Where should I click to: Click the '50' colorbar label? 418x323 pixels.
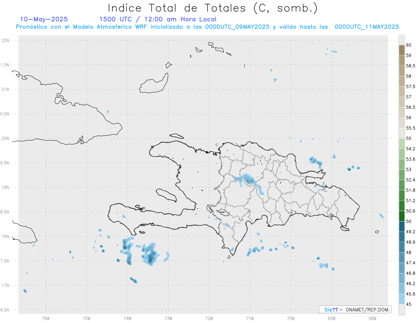coord(409,221)
